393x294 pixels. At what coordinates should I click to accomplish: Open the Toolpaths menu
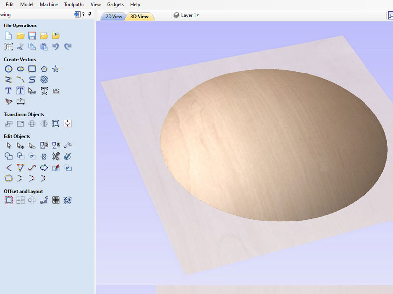click(74, 4)
